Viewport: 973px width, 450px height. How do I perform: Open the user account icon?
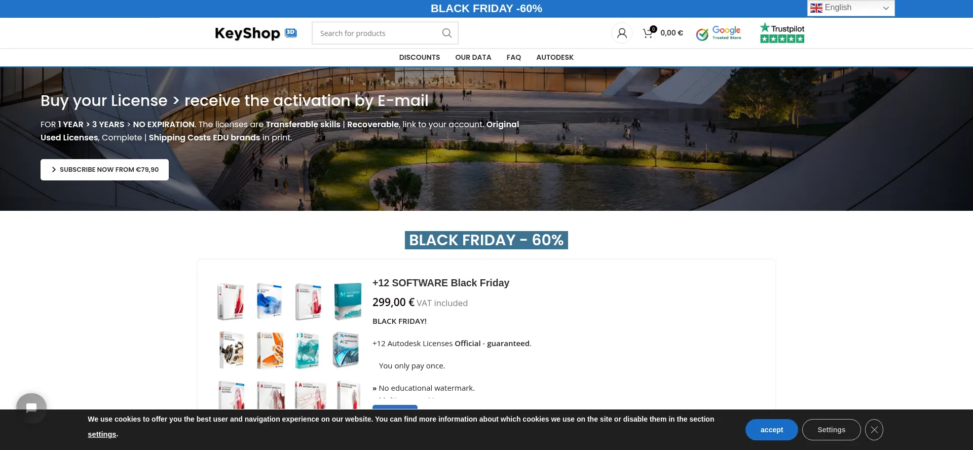click(x=622, y=33)
